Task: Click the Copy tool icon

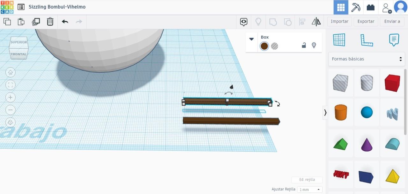Action: coord(7,22)
